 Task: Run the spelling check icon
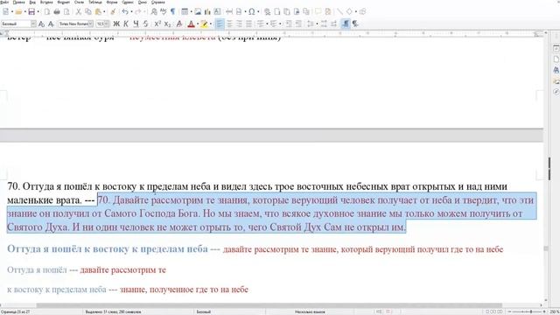[164, 11]
